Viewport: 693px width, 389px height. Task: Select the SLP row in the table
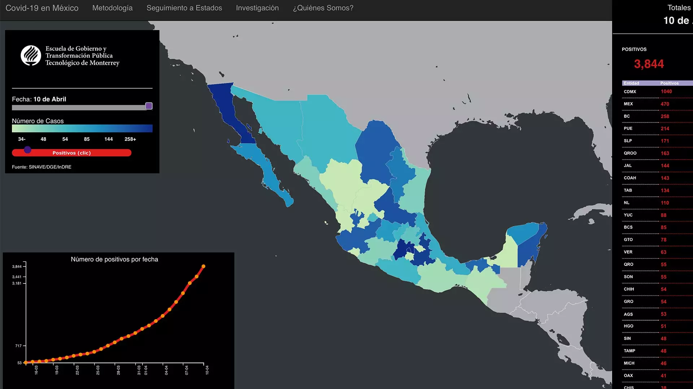point(658,141)
